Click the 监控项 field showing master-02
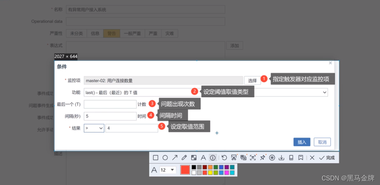The width and height of the screenshot is (380, 185). pos(163,81)
